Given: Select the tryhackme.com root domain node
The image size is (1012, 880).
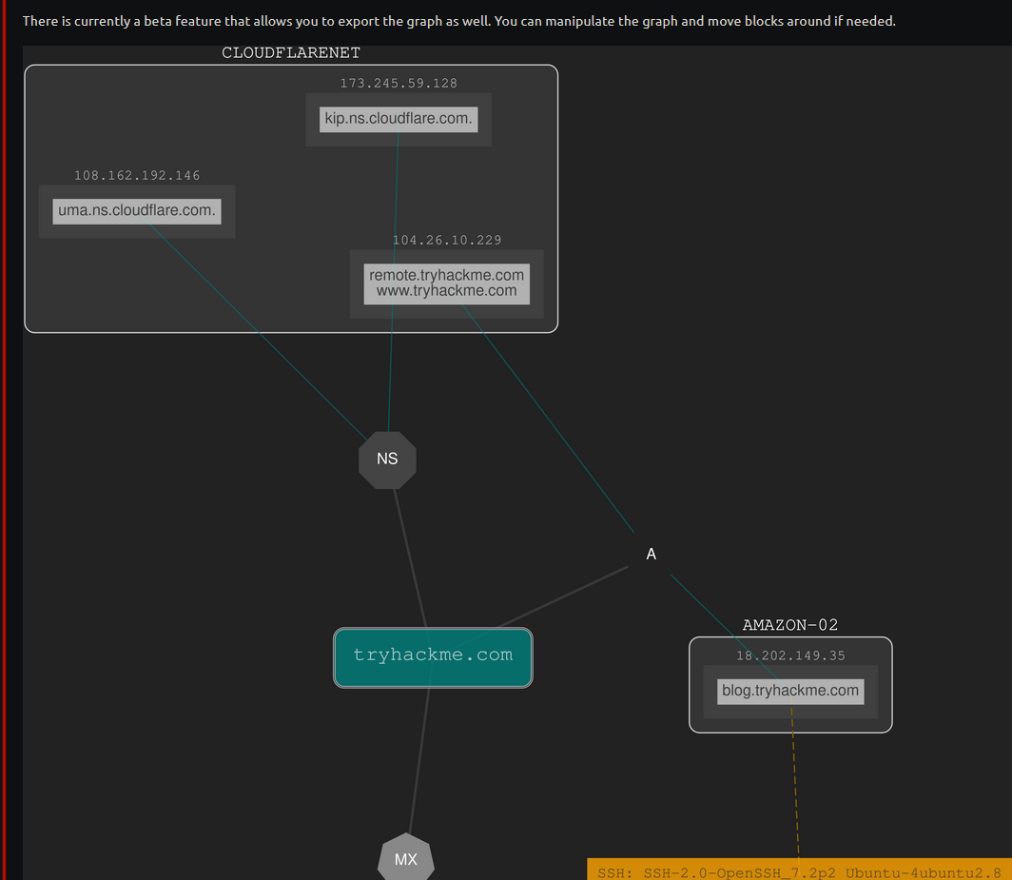Looking at the screenshot, I should [433, 657].
